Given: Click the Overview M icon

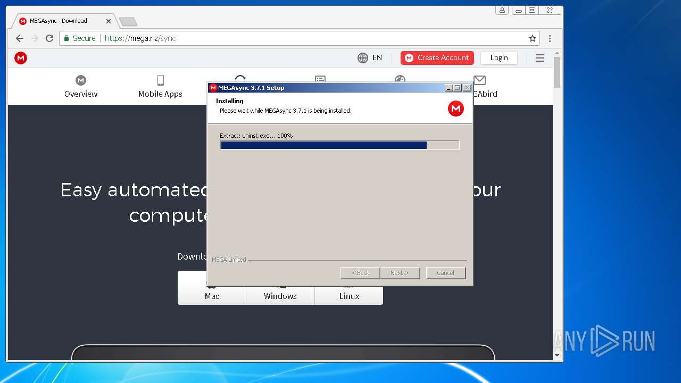Looking at the screenshot, I should pyautogui.click(x=81, y=80).
